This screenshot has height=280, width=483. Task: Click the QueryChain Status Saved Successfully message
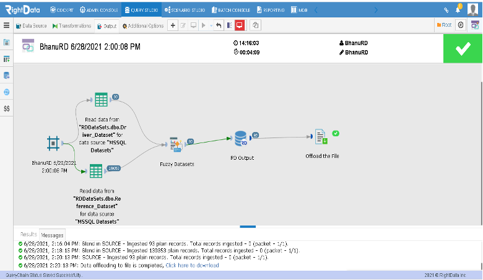pyautogui.click(x=45, y=276)
